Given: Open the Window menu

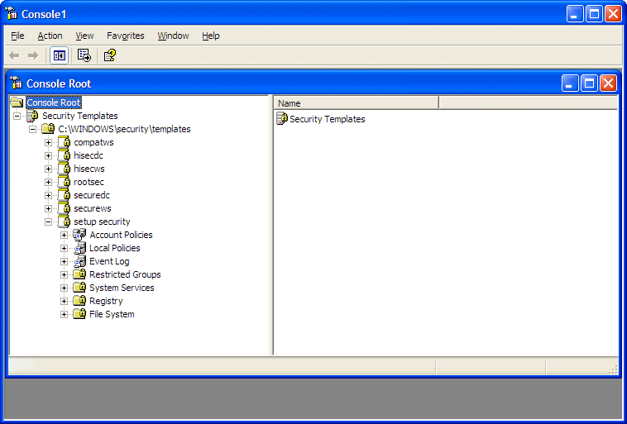Looking at the screenshot, I should point(173,36).
